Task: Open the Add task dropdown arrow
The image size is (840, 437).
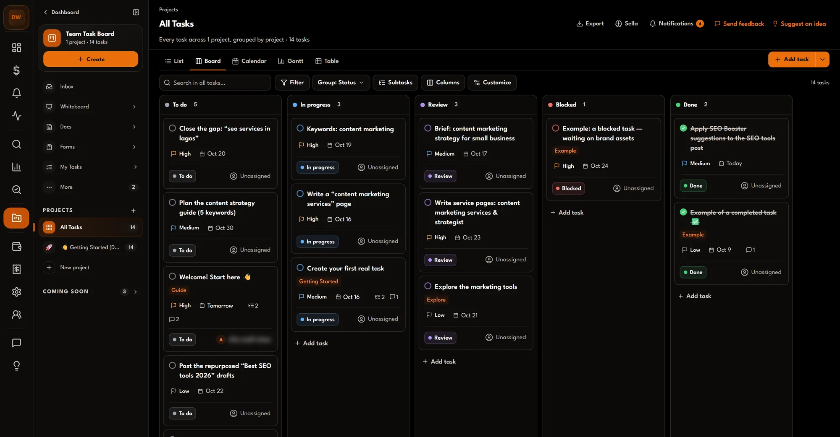Action: (822, 59)
